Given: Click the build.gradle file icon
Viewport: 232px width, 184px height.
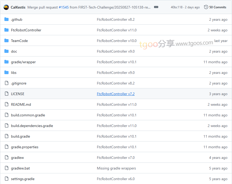Looking at the screenshot, I should click(x=6, y=136).
